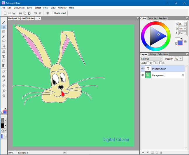Select the rectangular Selection tool
Viewport: 189px width, 155px height.
pos(4,32)
